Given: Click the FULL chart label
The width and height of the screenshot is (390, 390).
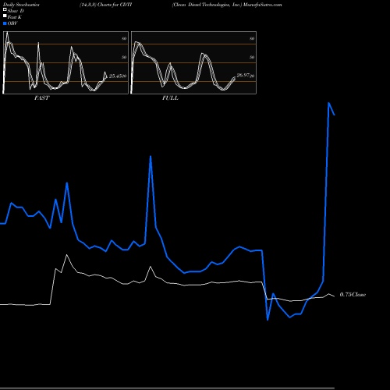Looking at the screenshot, I should point(170,98).
